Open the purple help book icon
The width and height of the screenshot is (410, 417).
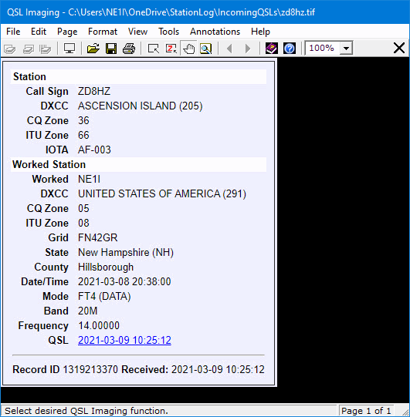click(x=272, y=49)
